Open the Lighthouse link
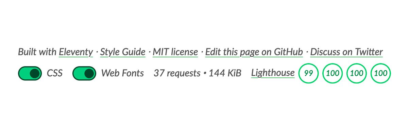The height and width of the screenshot is (132, 408). 273,73
